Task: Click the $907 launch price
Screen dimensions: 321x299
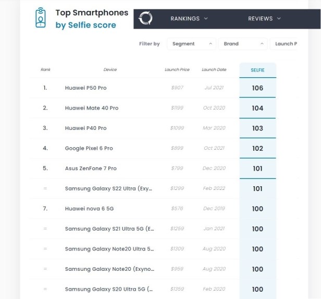Action: click(x=177, y=88)
